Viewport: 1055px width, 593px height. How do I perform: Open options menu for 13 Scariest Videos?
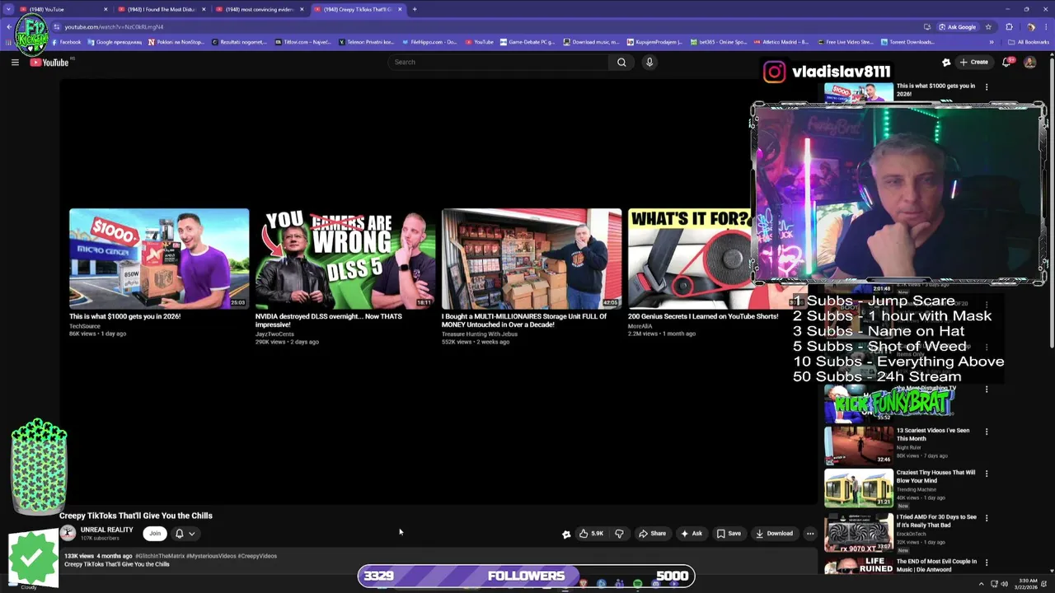pyautogui.click(x=987, y=432)
